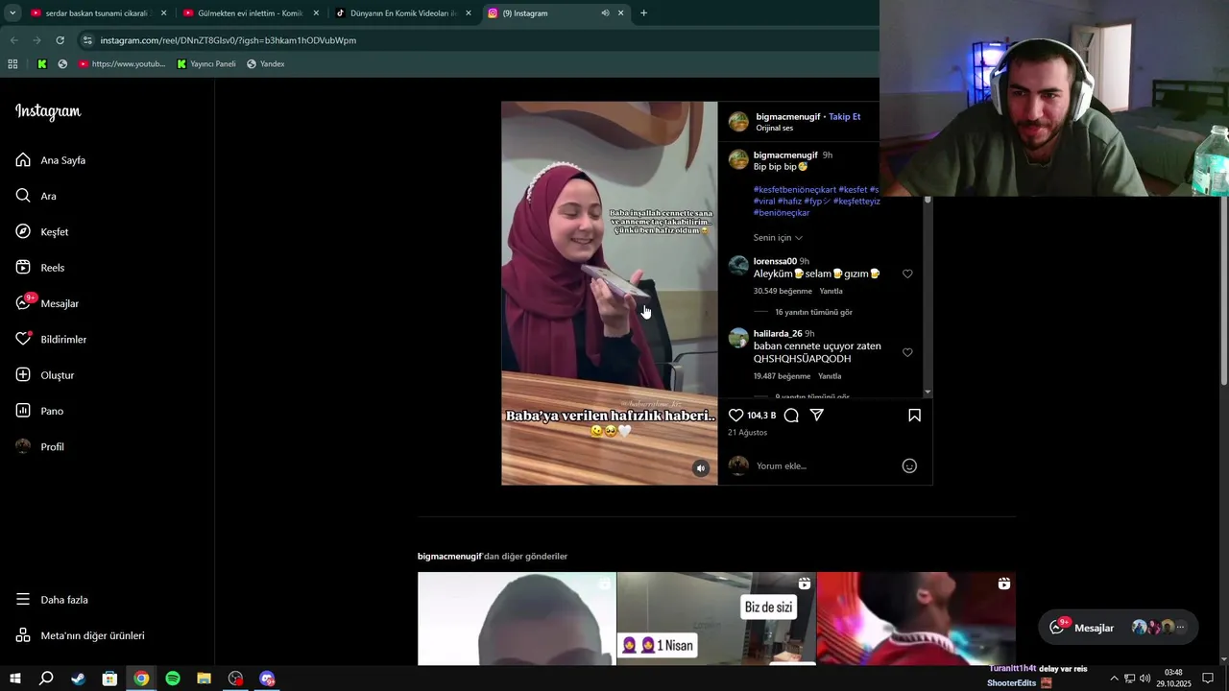
Task: Play the hafızlık reel video
Action: point(609,293)
